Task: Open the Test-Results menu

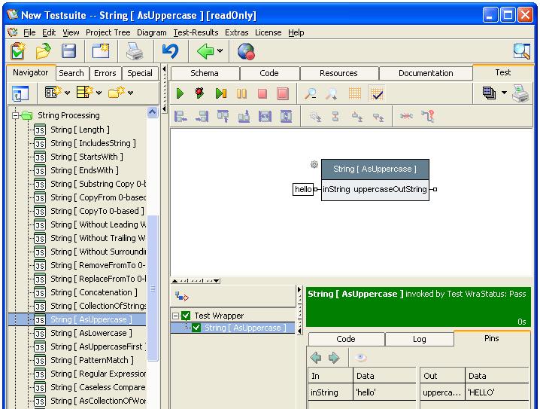Action: click(196, 32)
